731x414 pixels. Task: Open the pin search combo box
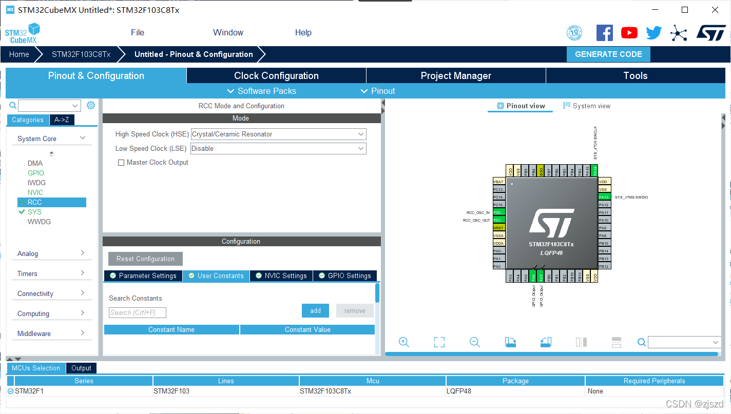coord(684,342)
